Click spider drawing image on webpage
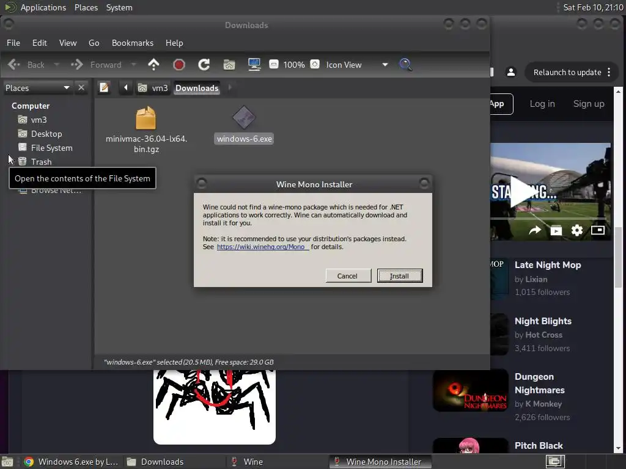626x469 pixels. point(215,407)
